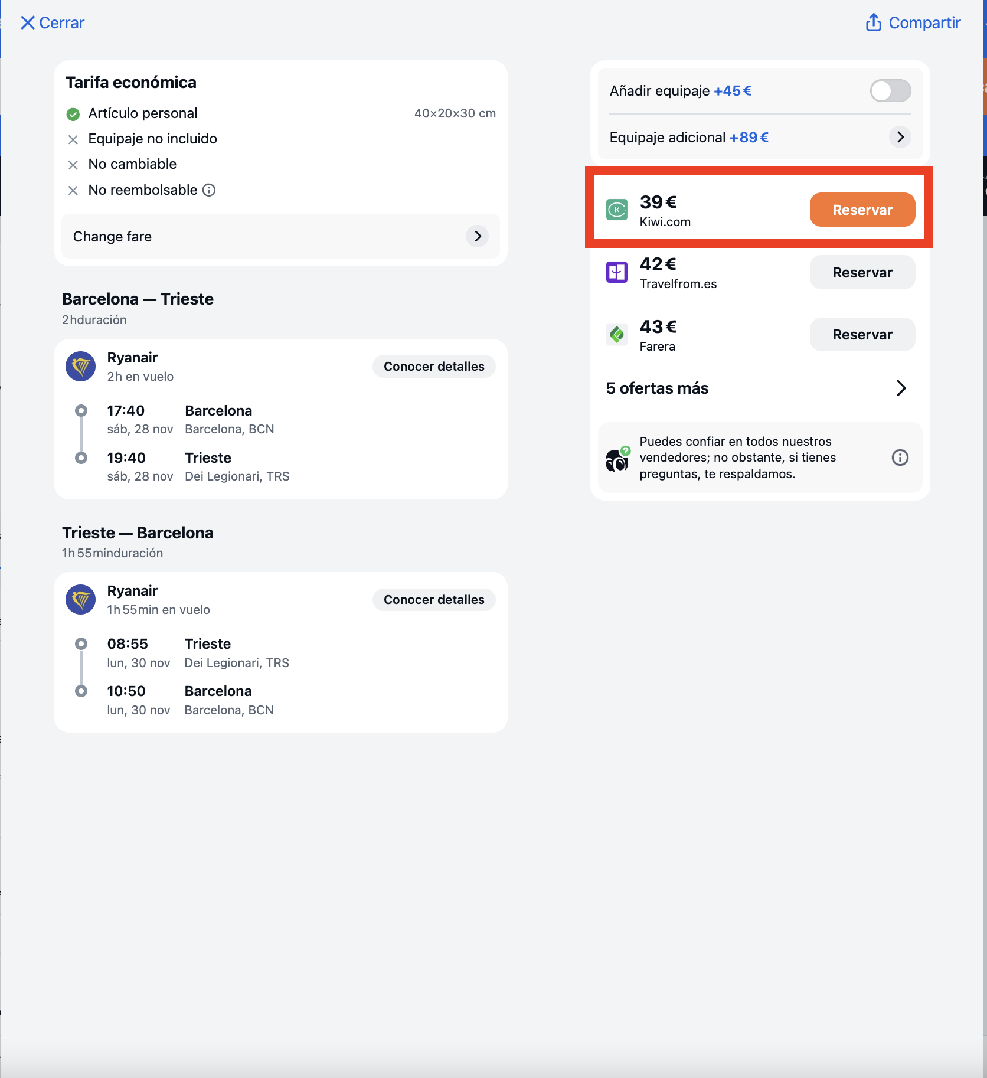Click the 43 € price text

pos(658,326)
